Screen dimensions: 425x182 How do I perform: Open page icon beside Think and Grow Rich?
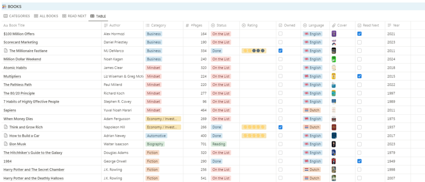[x=5, y=127]
